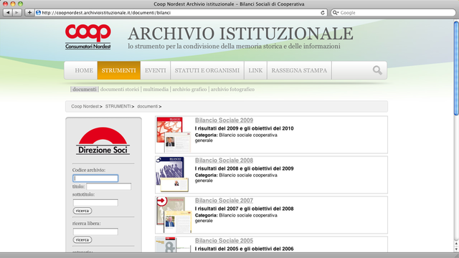Click the yellow minimize window button

(13, 4)
